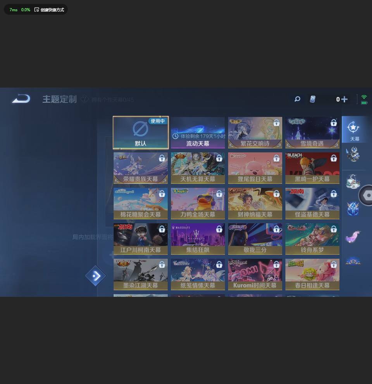Click the 使用中 badge on 默认

[157, 121]
